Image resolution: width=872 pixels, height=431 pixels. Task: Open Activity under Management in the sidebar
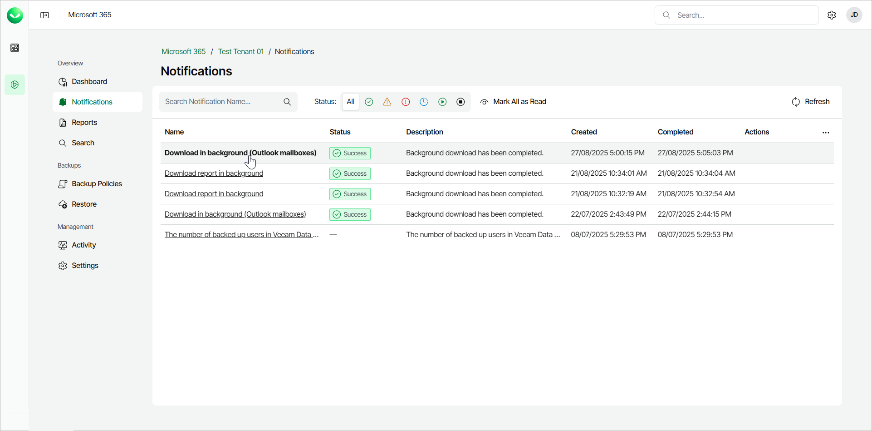[98, 245]
